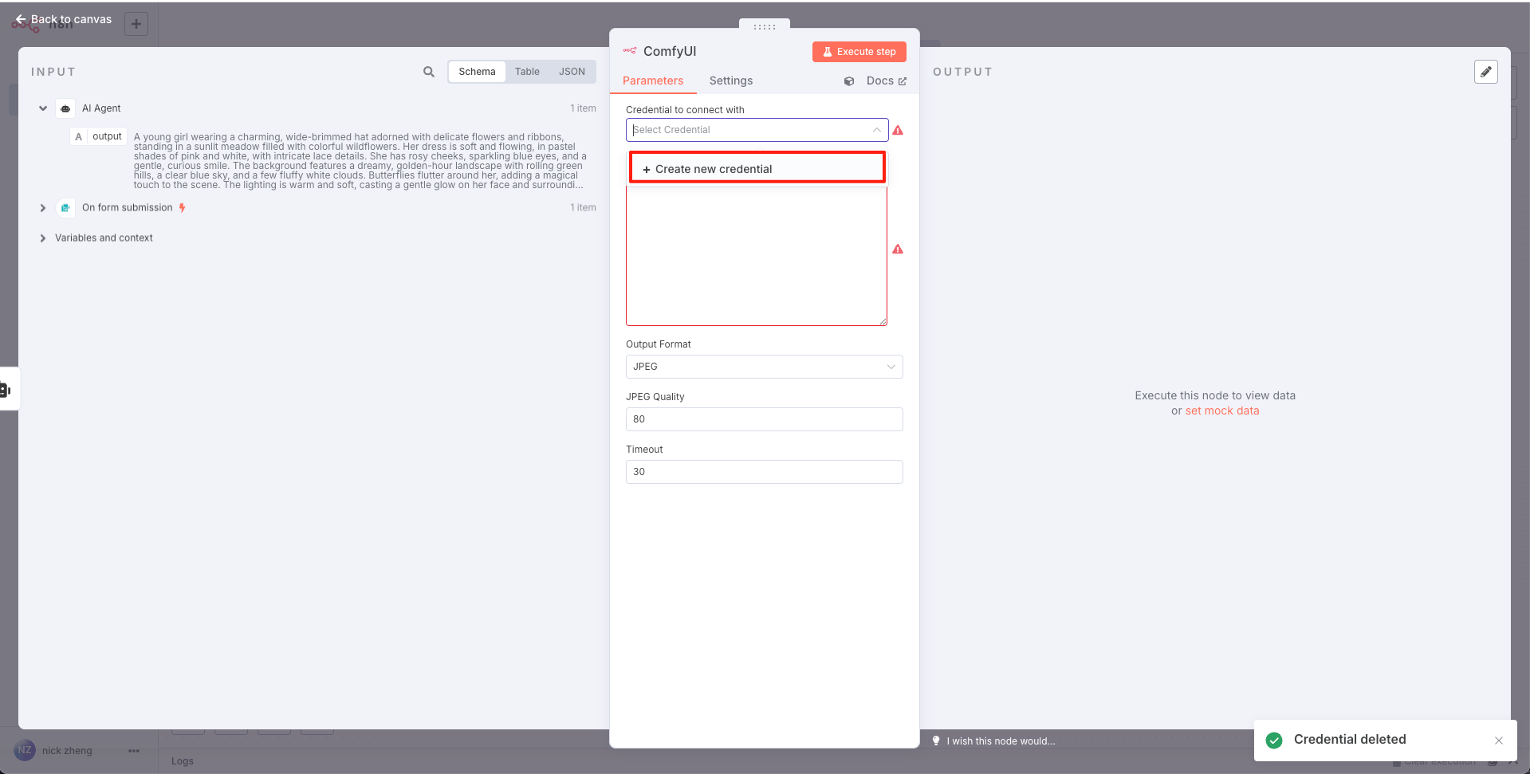Image resolution: width=1530 pixels, height=774 pixels.
Task: Collapse the AI Agent input section
Action: pyautogui.click(x=43, y=108)
